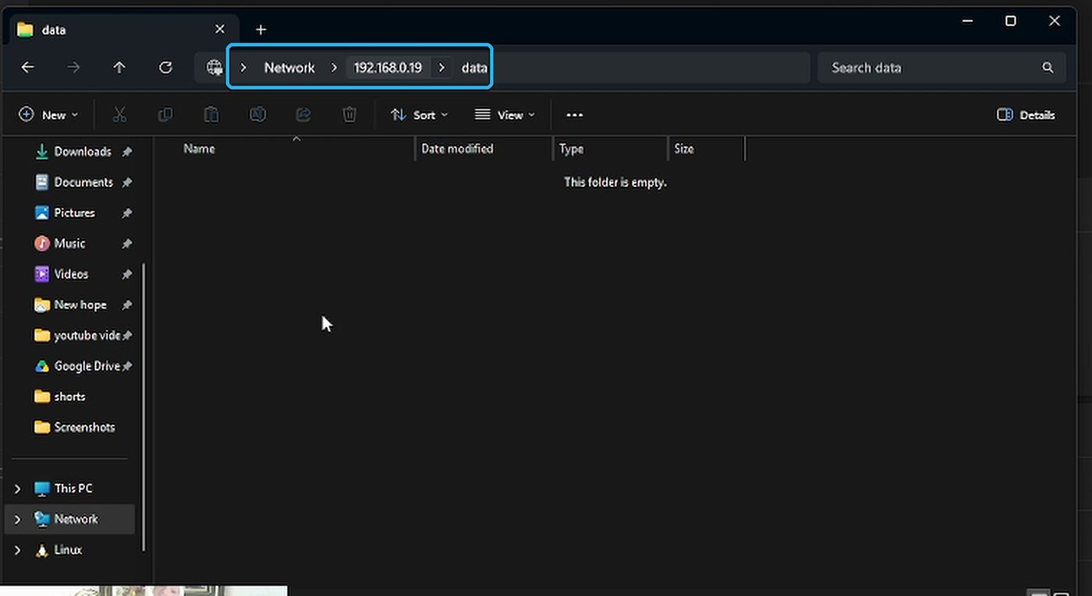
Task: Open Pictures in the sidebar
Action: (73, 213)
